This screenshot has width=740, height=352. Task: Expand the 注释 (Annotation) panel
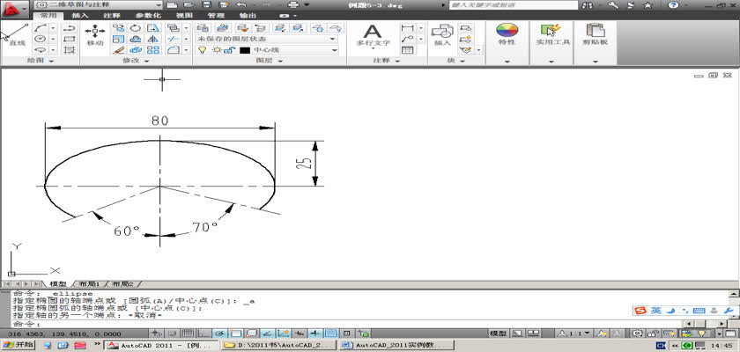387,61
